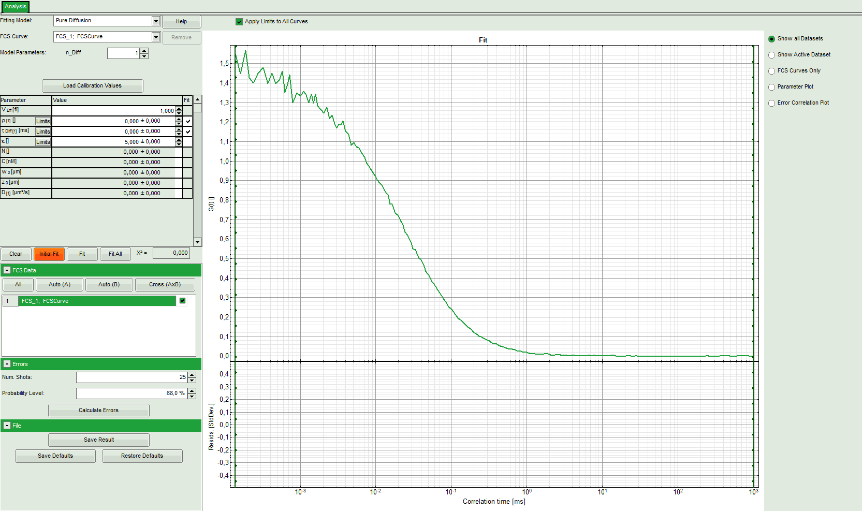
Task: Click Save Result button
Action: (x=98, y=440)
